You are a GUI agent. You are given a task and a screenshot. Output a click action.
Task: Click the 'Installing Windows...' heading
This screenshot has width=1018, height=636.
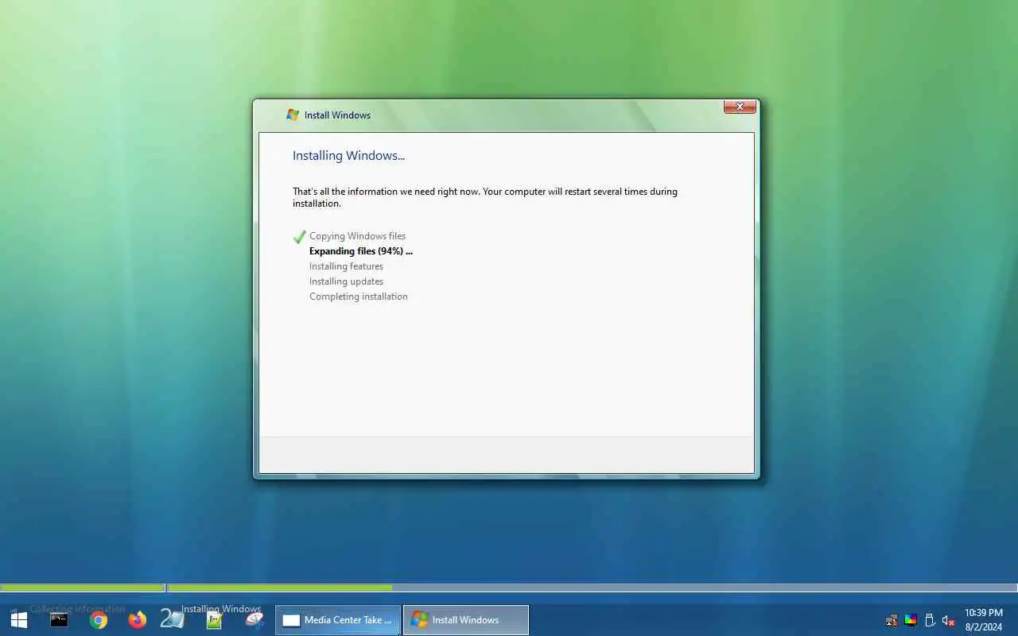pyautogui.click(x=348, y=156)
